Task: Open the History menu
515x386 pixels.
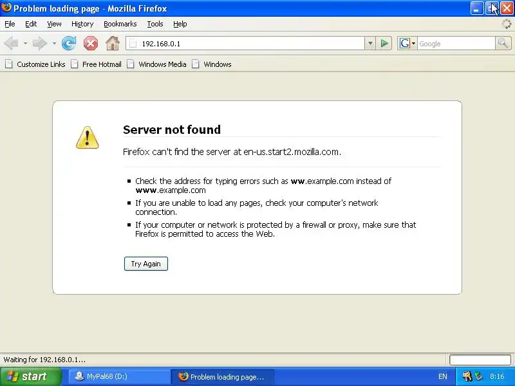Action: 82,24
